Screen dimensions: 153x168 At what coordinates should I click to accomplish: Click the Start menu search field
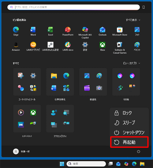(73, 7)
